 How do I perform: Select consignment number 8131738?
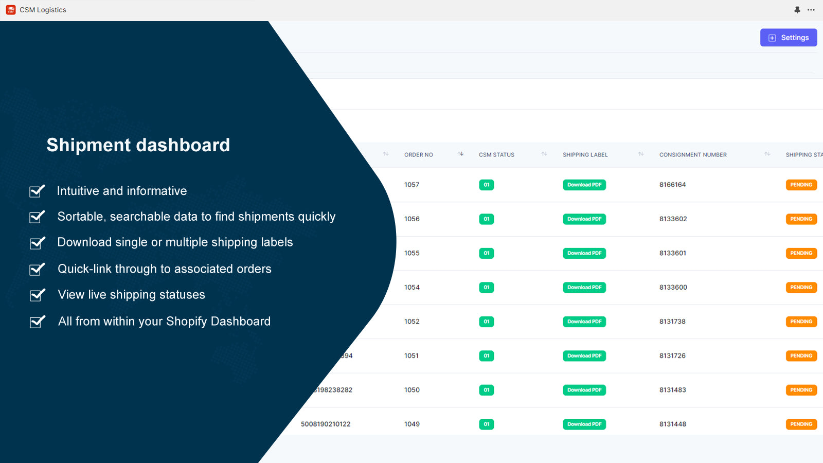click(672, 322)
